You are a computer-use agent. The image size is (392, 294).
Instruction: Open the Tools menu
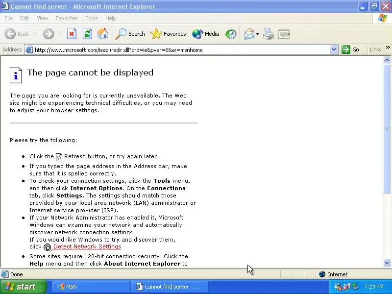click(x=92, y=18)
